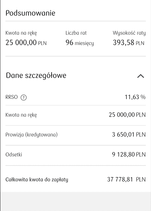This screenshot has width=151, height=211.
Task: Click the 25 000,00 PLN detail value
Action: click(127, 115)
